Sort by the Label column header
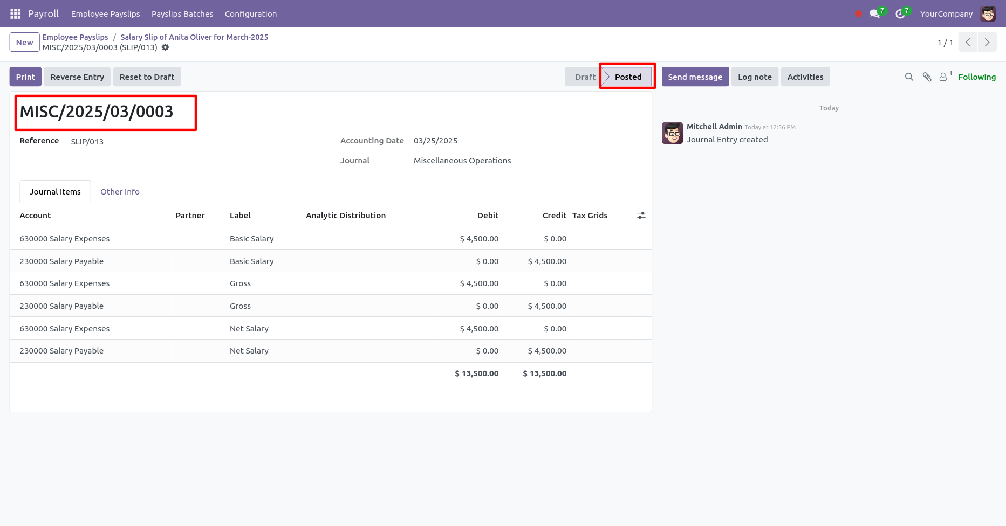1006x526 pixels. tap(240, 216)
